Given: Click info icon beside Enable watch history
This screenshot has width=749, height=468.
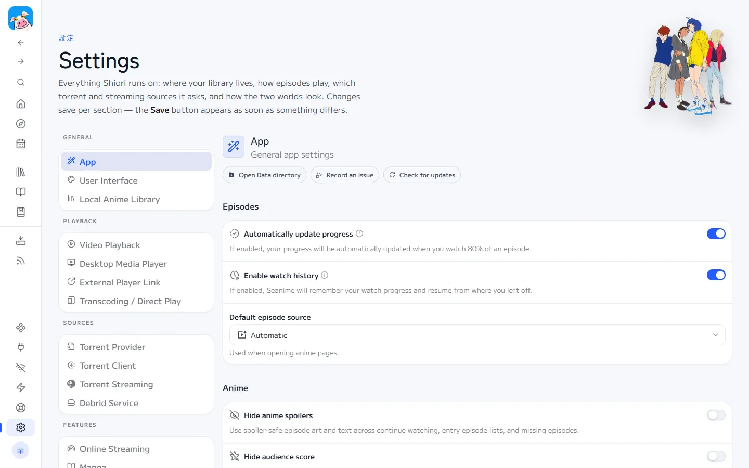Looking at the screenshot, I should pos(325,275).
